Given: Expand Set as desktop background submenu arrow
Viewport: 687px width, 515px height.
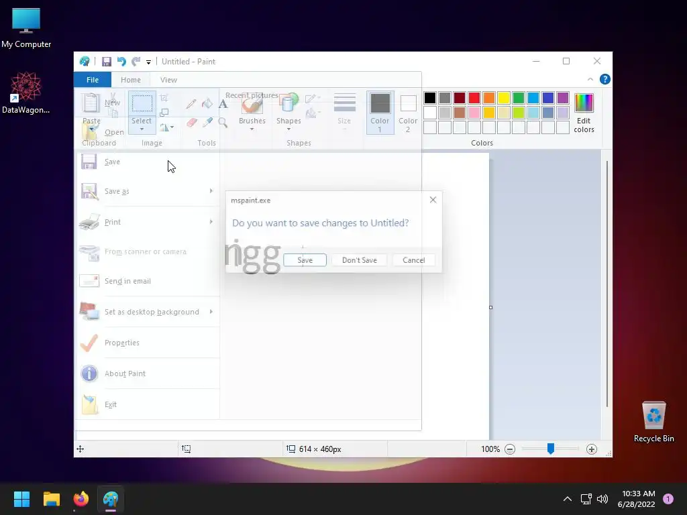Looking at the screenshot, I should click(x=211, y=312).
